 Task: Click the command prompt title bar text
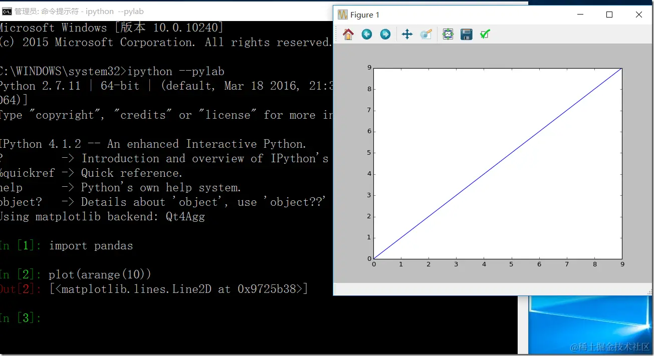coord(79,11)
